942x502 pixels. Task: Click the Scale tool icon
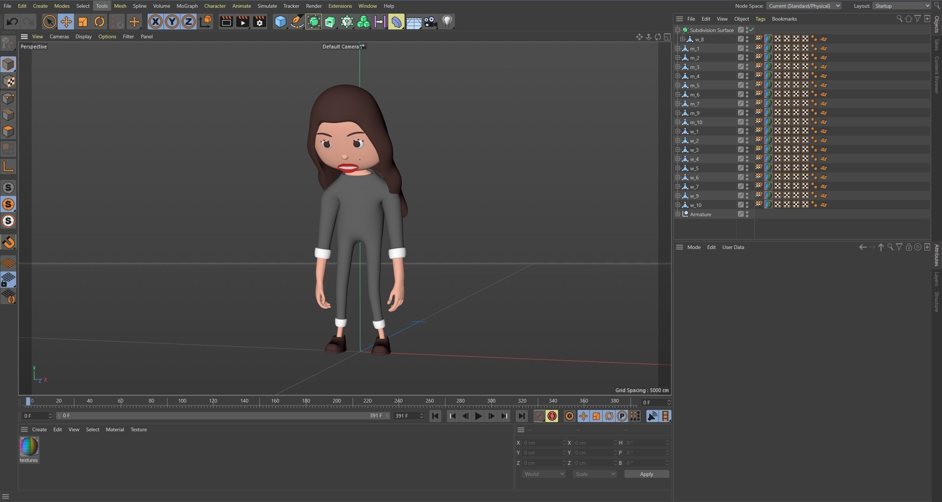coord(83,22)
